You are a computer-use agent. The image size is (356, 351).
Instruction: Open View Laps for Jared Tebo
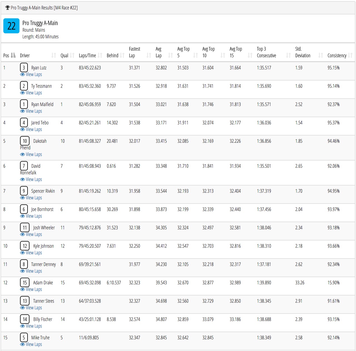point(31,129)
